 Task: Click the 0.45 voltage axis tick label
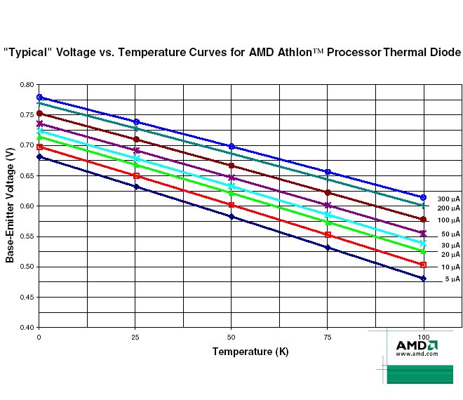click(x=27, y=297)
